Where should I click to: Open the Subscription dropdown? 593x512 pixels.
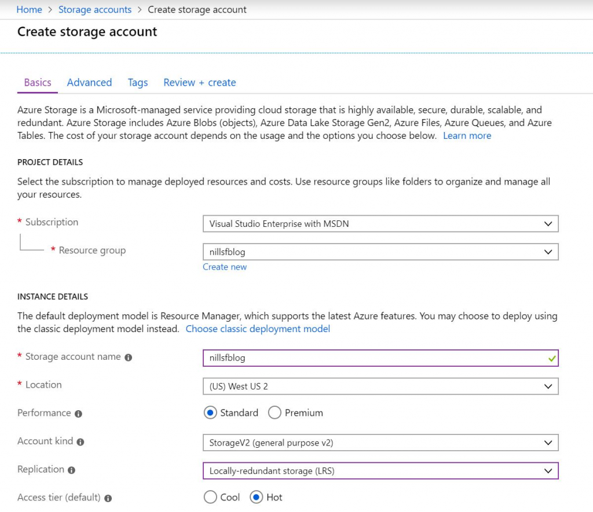pos(380,224)
